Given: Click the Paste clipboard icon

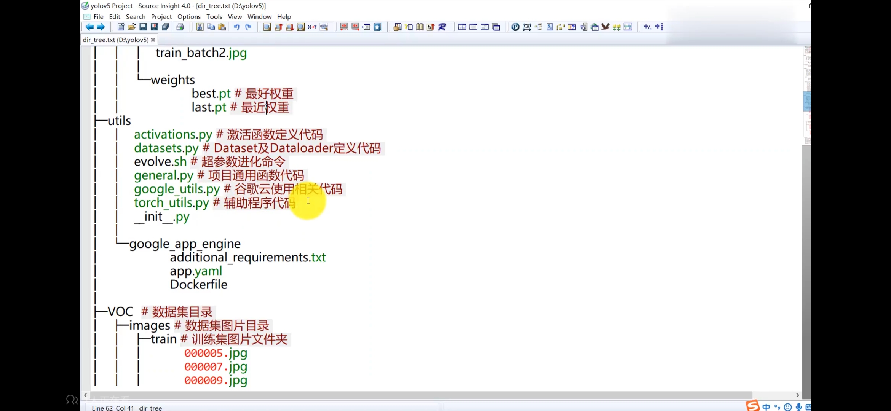Looking at the screenshot, I should click(222, 27).
